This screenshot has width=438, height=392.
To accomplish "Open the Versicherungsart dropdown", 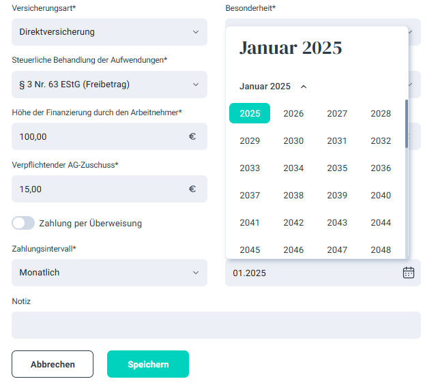I will [109, 32].
